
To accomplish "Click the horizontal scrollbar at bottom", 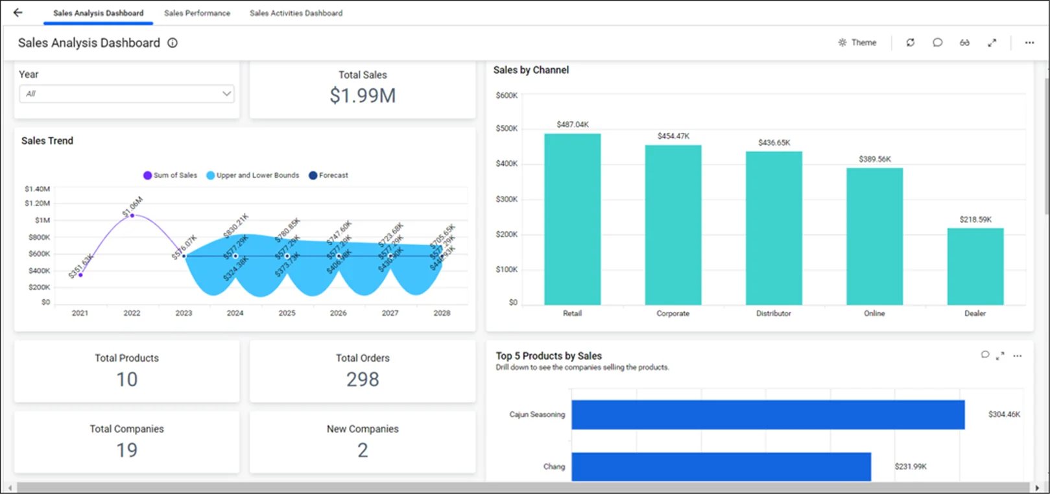I will (523, 488).
